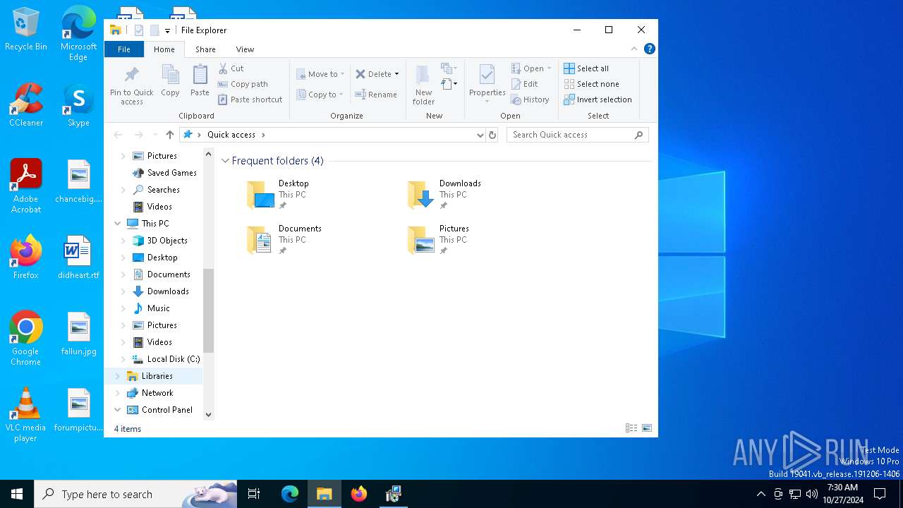
Task: Switch to details view icon in status bar
Action: click(x=631, y=428)
